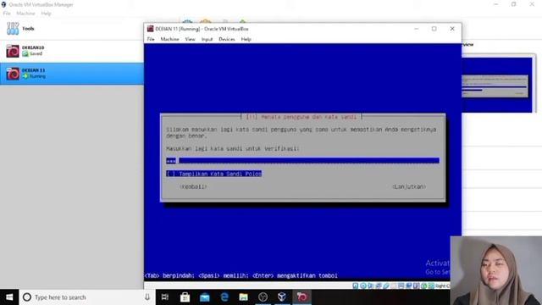Open File Explorer from the taskbar
Image resolution: width=542 pixels, height=305 pixels.
pyautogui.click(x=244, y=297)
